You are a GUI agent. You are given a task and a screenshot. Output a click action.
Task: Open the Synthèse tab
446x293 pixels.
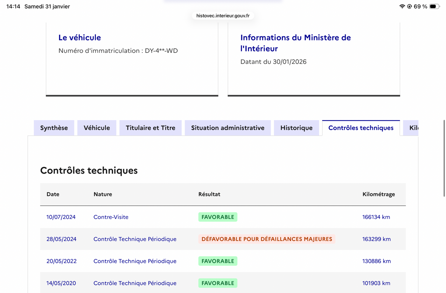click(x=54, y=128)
